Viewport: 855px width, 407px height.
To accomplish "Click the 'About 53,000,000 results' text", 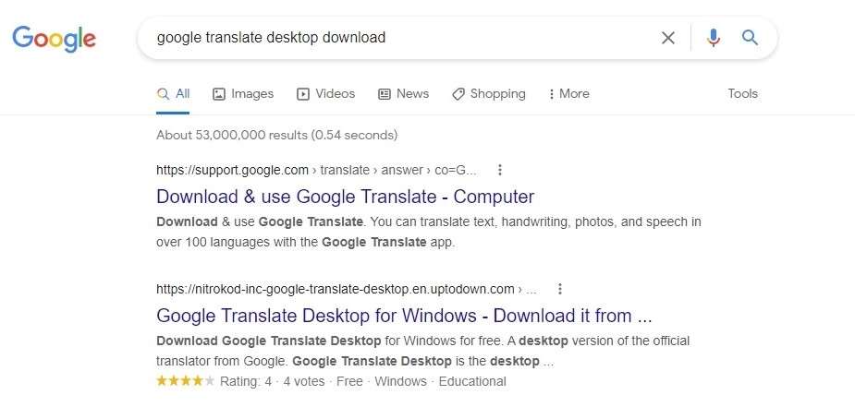I will pos(277,135).
